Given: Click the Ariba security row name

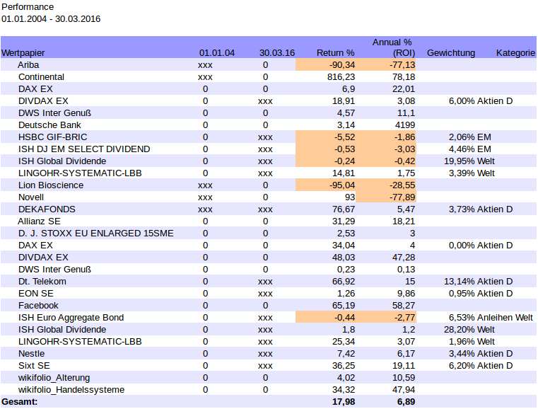Looking at the screenshot, I should [28, 65].
